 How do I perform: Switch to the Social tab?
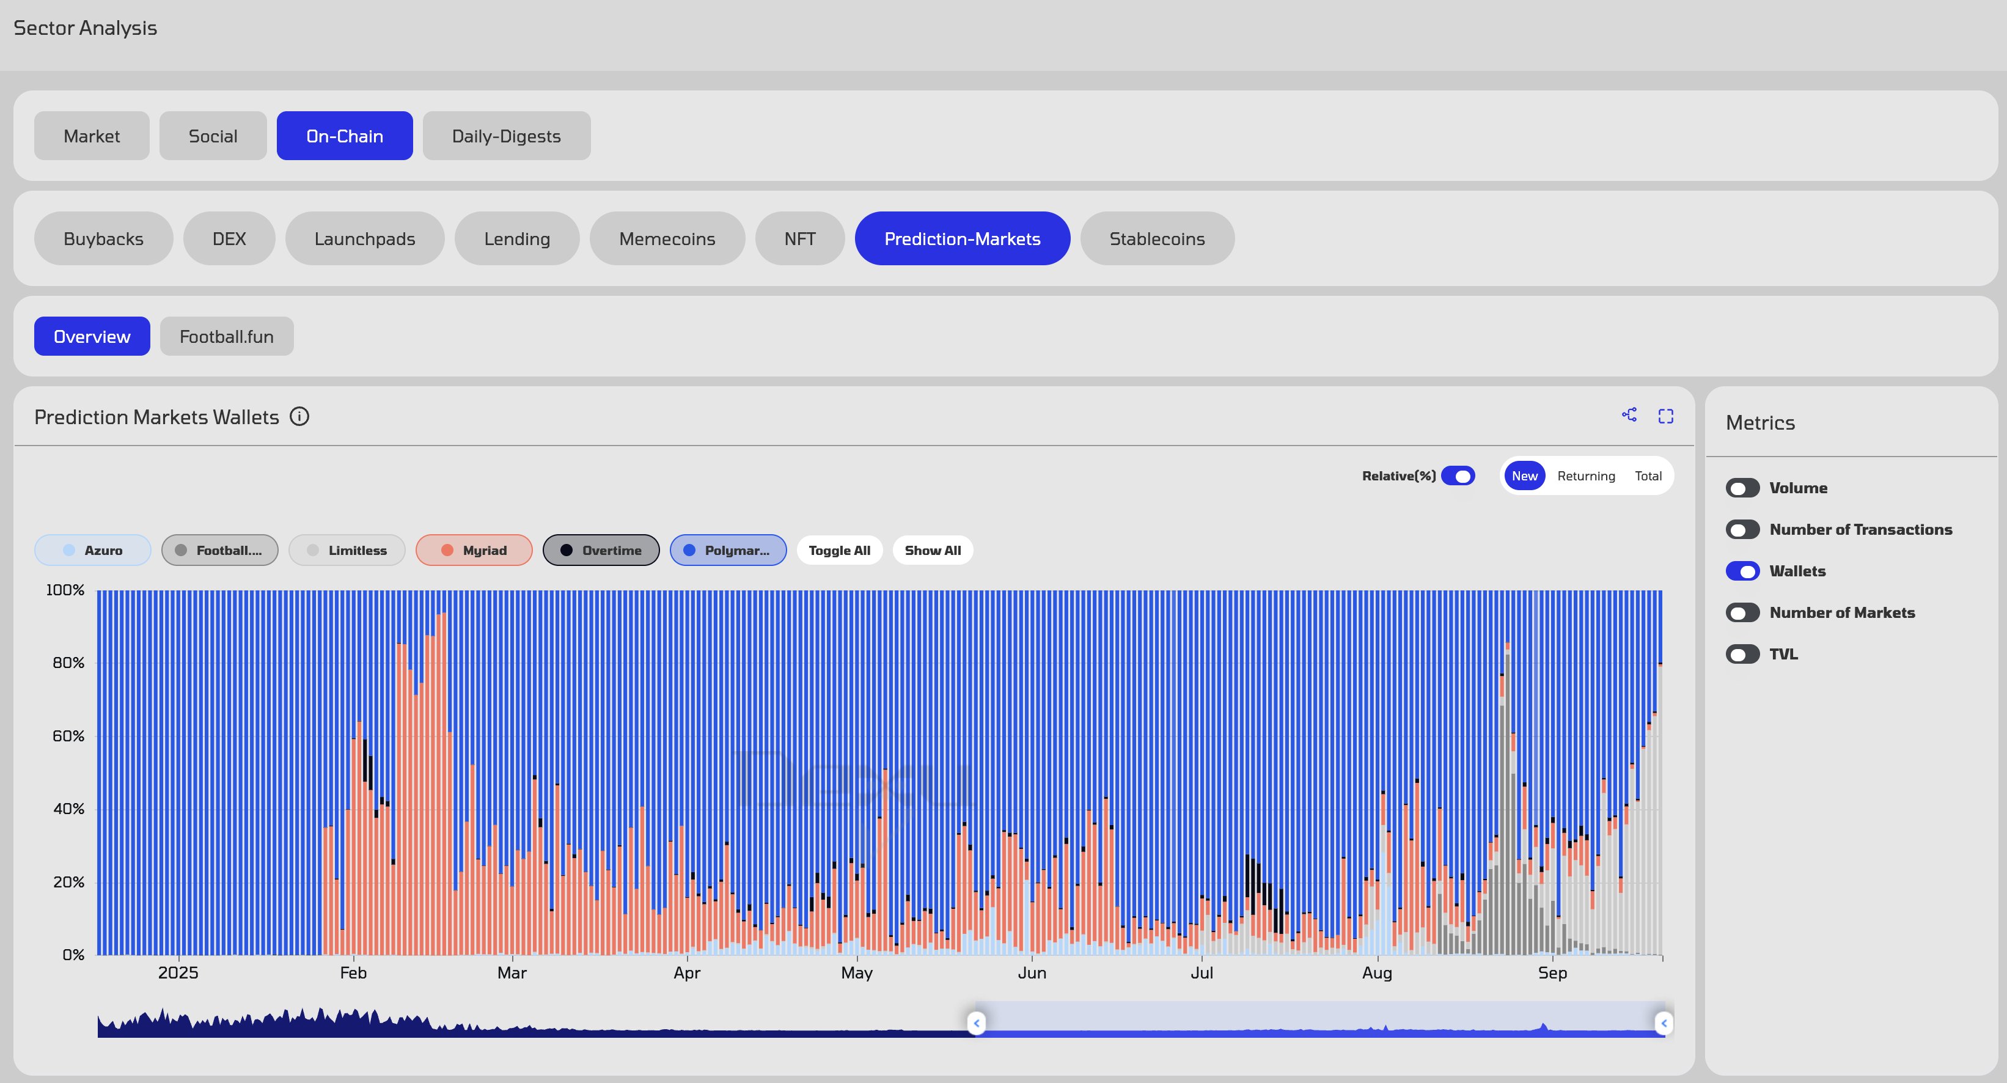tap(213, 136)
